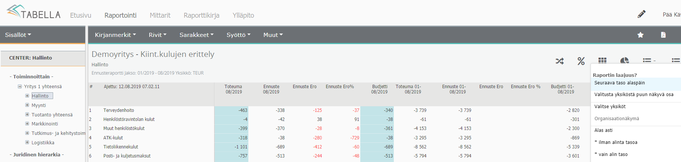This screenshot has width=681, height=162.
Task: Show the pie chart view
Action: click(x=624, y=60)
